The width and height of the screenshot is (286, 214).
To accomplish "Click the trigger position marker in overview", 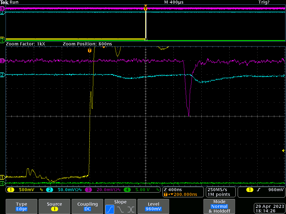I will point(145,9).
